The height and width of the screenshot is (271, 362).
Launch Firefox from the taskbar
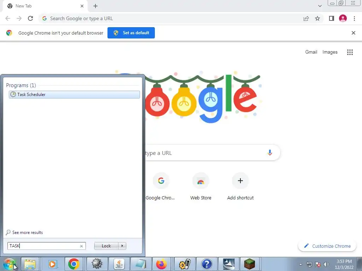pyautogui.click(x=162, y=264)
